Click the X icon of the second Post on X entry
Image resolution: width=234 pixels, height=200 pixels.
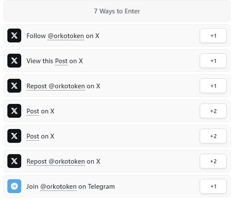click(14, 136)
